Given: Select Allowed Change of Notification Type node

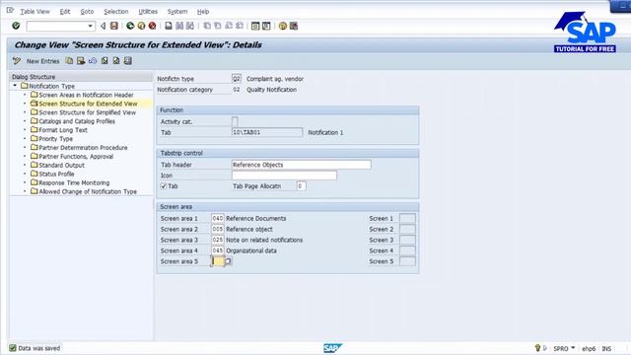Looking at the screenshot, I should point(88,191).
